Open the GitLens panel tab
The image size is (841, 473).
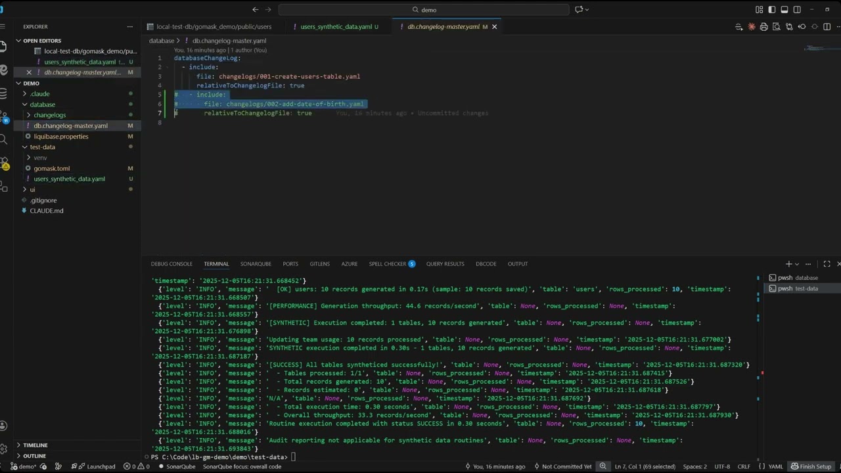[x=320, y=264]
